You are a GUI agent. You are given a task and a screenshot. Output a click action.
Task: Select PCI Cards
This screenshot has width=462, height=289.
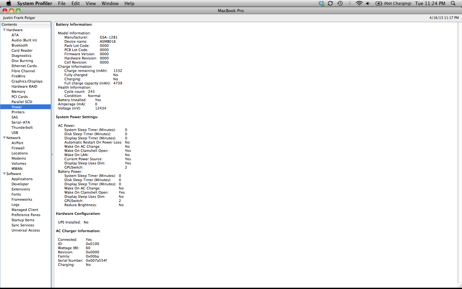20,97
